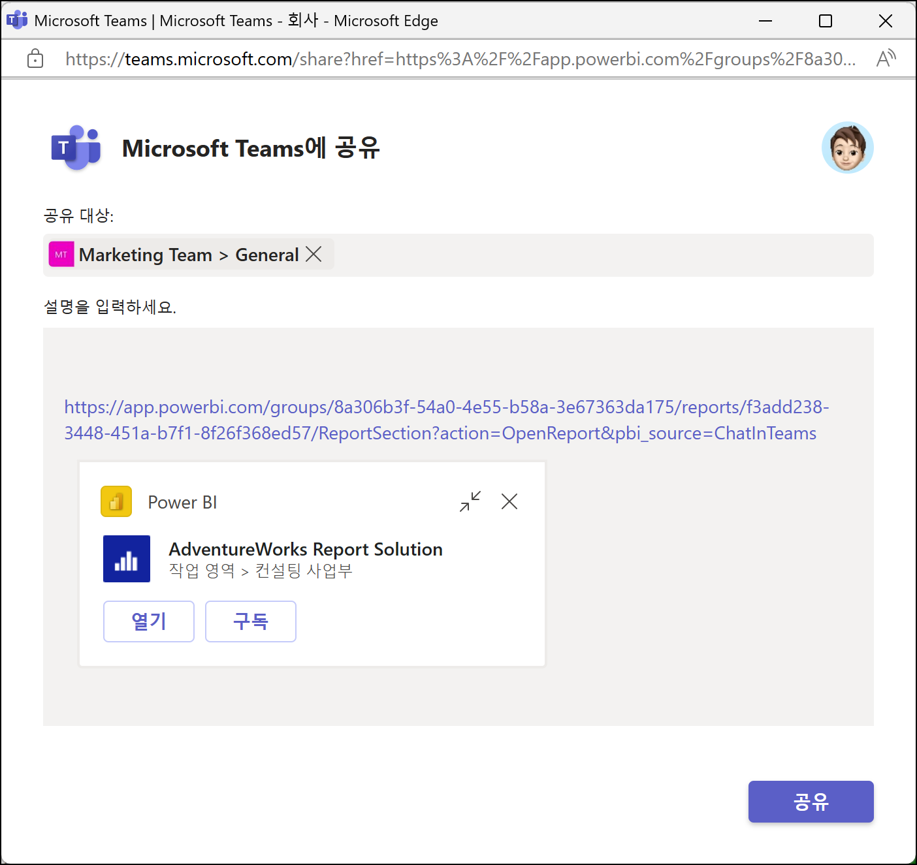This screenshot has width=917, height=865.
Task: Click the Power BI card header label
Action: click(x=182, y=502)
